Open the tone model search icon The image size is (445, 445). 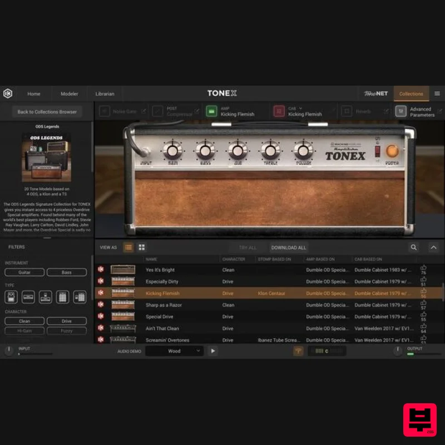point(414,247)
